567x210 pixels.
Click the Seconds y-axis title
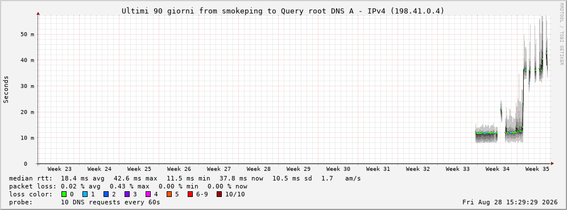pyautogui.click(x=6, y=90)
